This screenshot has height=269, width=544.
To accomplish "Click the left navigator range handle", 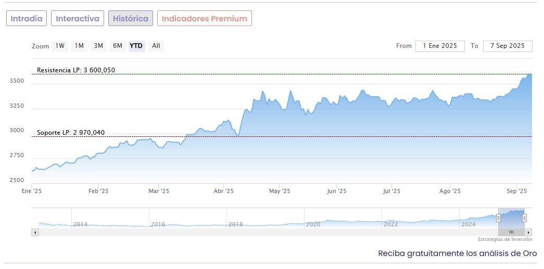I will click(498, 218).
